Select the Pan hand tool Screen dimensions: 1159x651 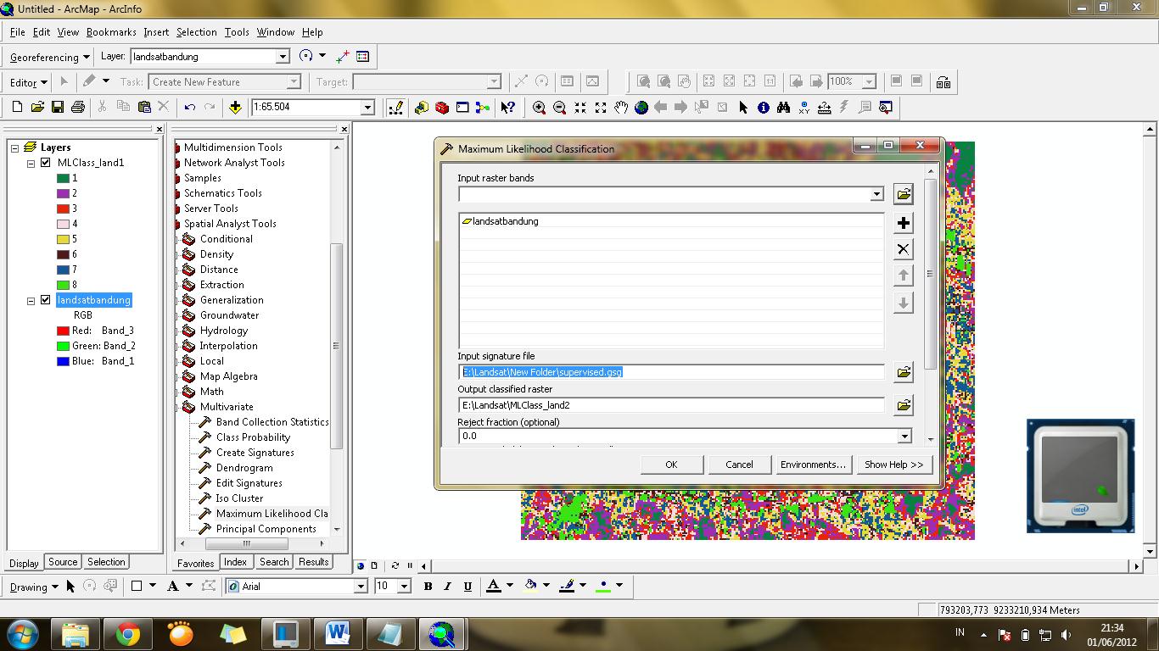621,107
